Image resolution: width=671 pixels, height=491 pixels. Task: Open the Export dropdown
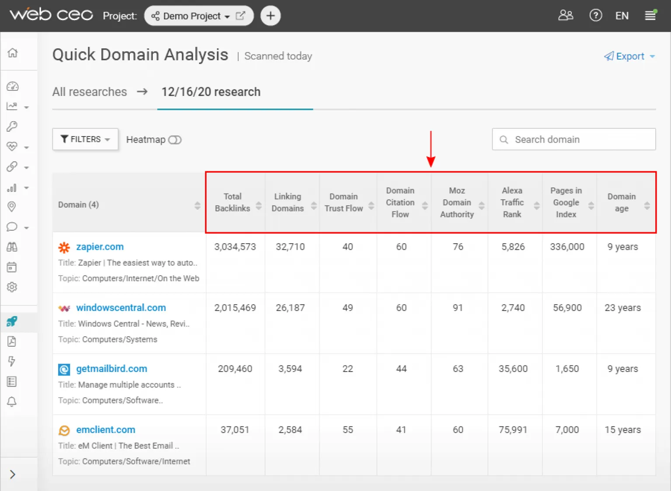[629, 56]
